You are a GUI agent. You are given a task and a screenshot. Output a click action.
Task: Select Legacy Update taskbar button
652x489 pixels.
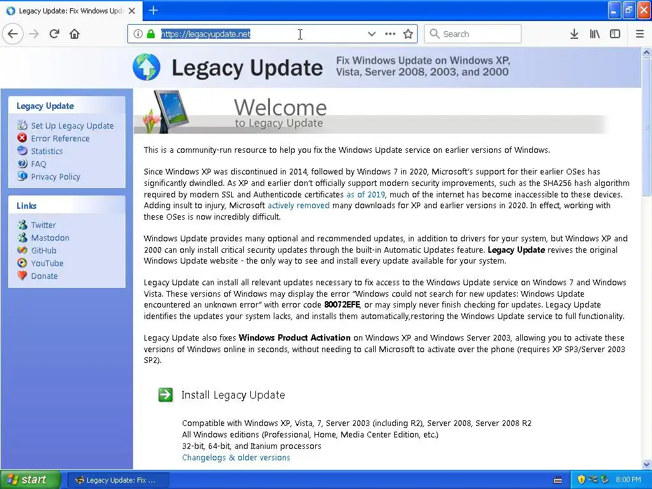tap(118, 480)
